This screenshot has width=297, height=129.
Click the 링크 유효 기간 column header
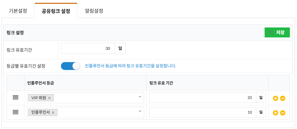click(161, 83)
